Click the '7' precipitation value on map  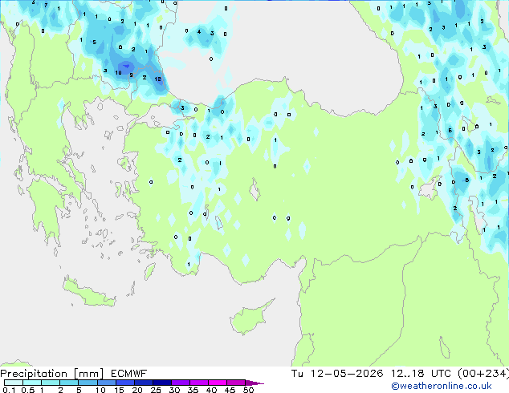click(x=46, y=5)
